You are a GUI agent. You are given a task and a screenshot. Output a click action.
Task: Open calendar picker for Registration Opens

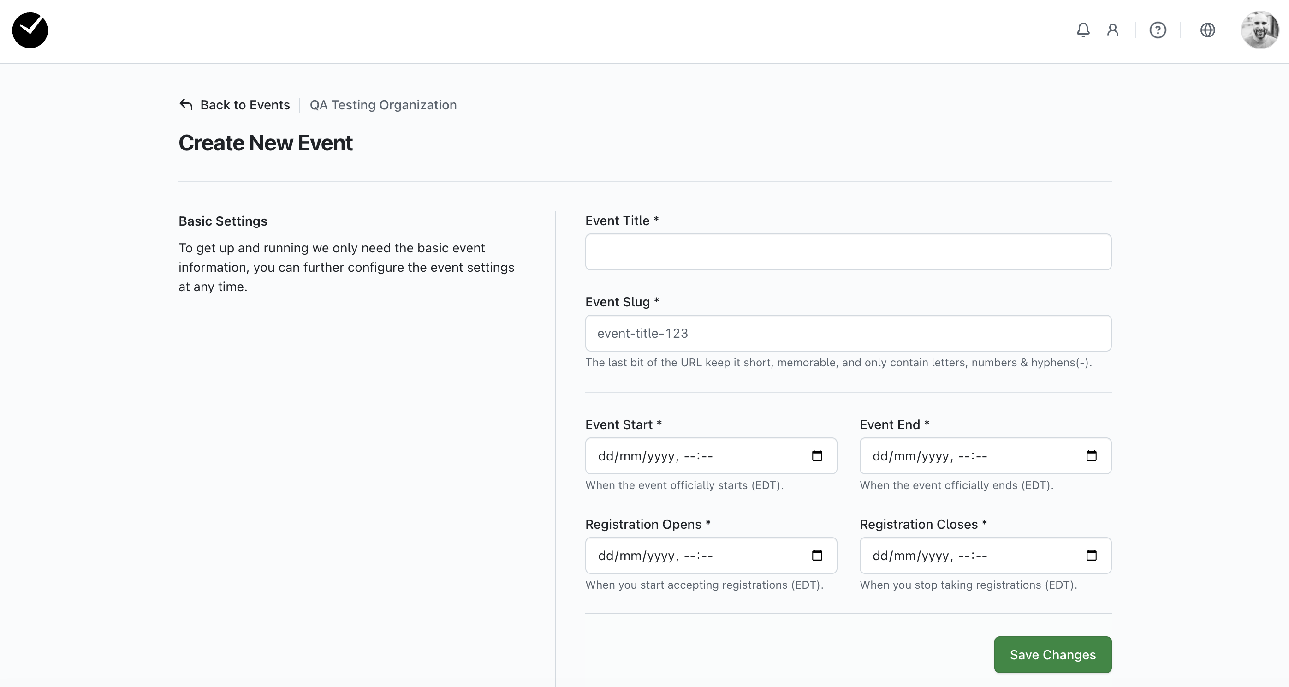(x=817, y=556)
